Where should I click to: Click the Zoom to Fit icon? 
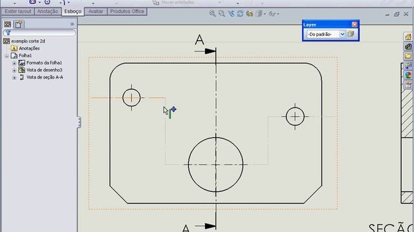[212, 14]
